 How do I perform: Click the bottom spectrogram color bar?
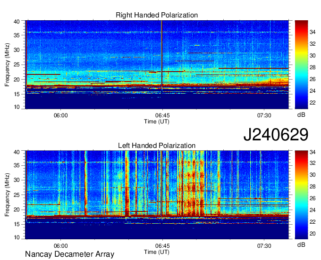(x=301, y=195)
